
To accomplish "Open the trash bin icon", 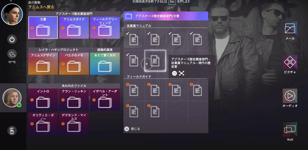I will point(12,131).
